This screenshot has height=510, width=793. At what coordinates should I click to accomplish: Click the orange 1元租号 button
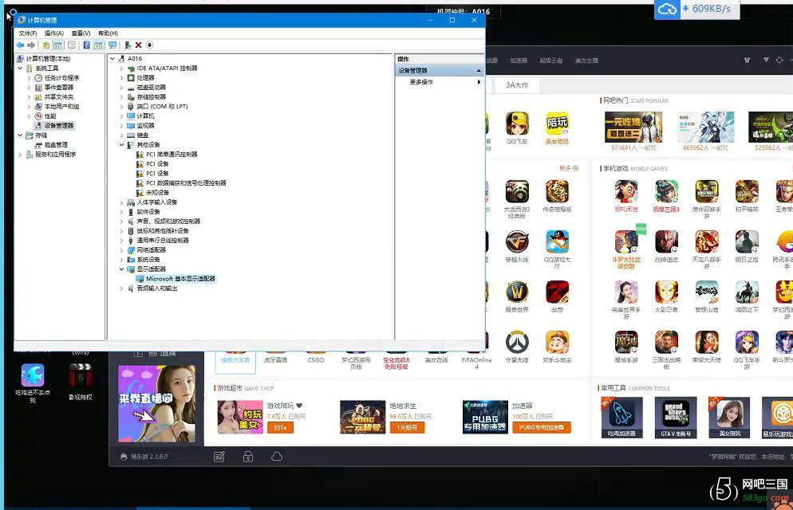click(x=407, y=428)
